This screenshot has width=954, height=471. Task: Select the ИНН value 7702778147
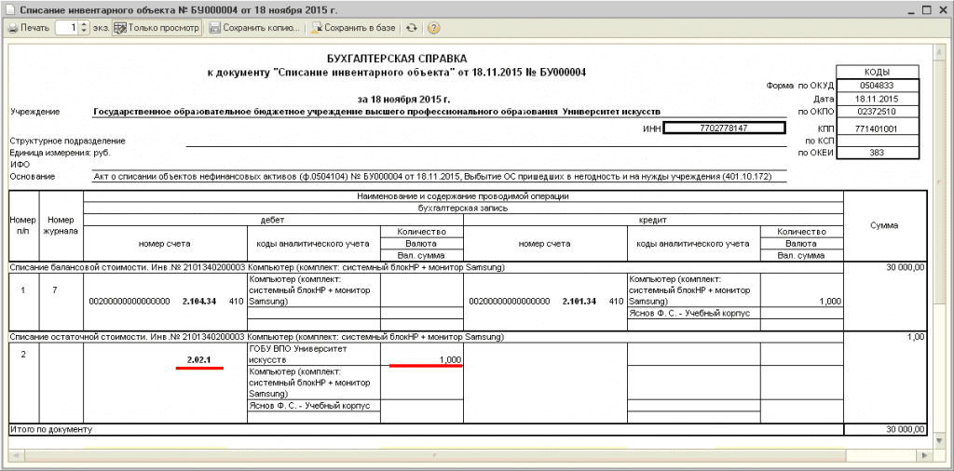[724, 128]
